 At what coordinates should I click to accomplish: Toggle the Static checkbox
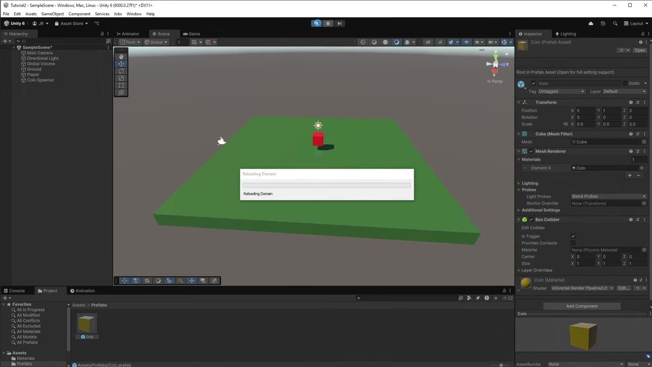tap(626, 83)
